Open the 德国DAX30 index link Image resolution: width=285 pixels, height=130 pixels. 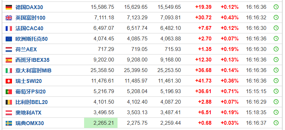(x=29, y=7)
